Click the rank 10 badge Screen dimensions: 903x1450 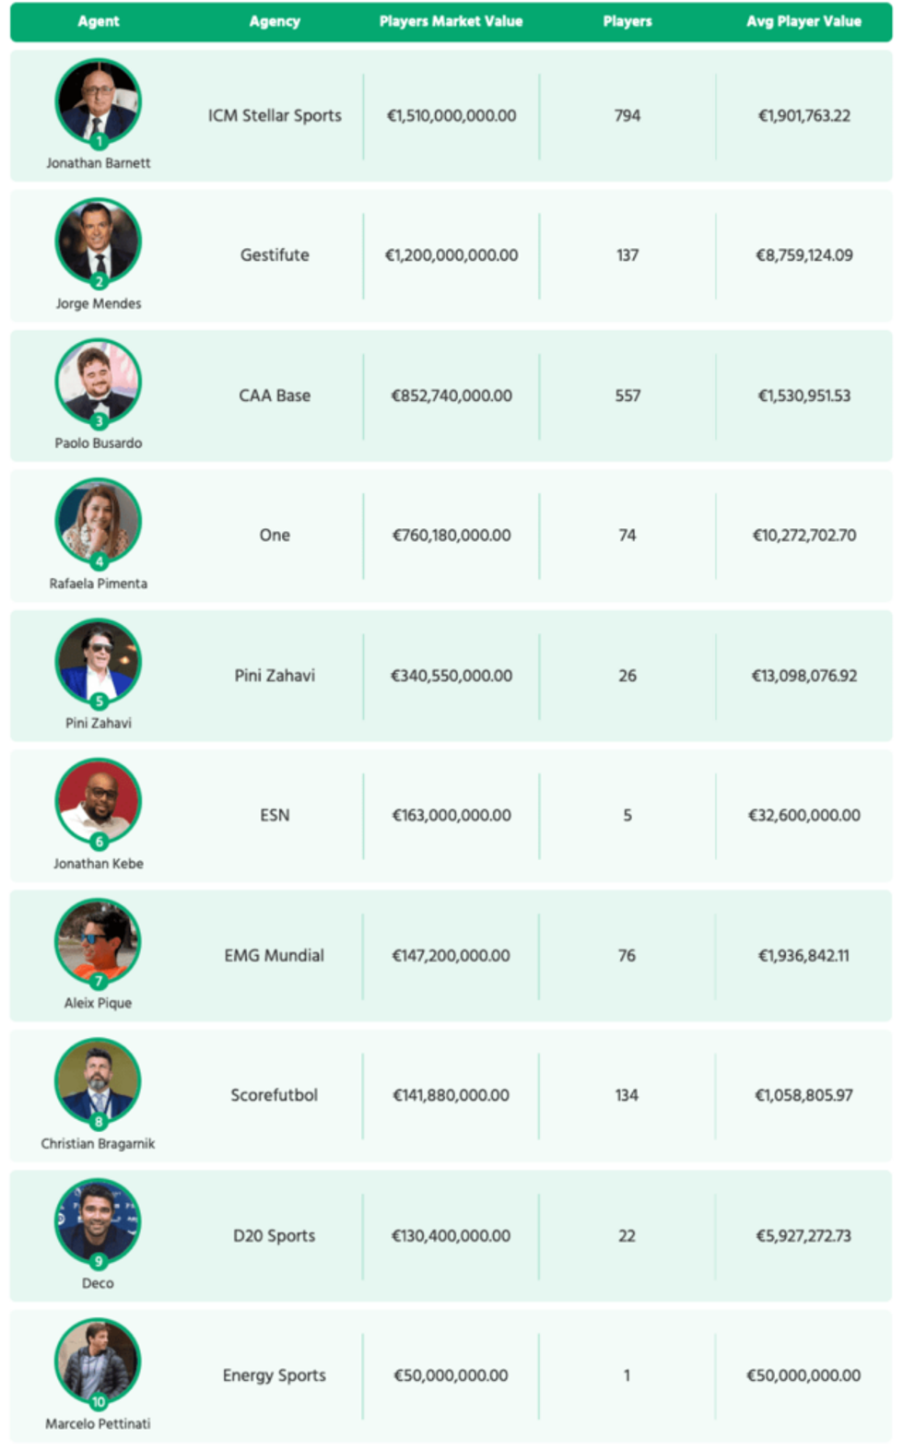99,1402
